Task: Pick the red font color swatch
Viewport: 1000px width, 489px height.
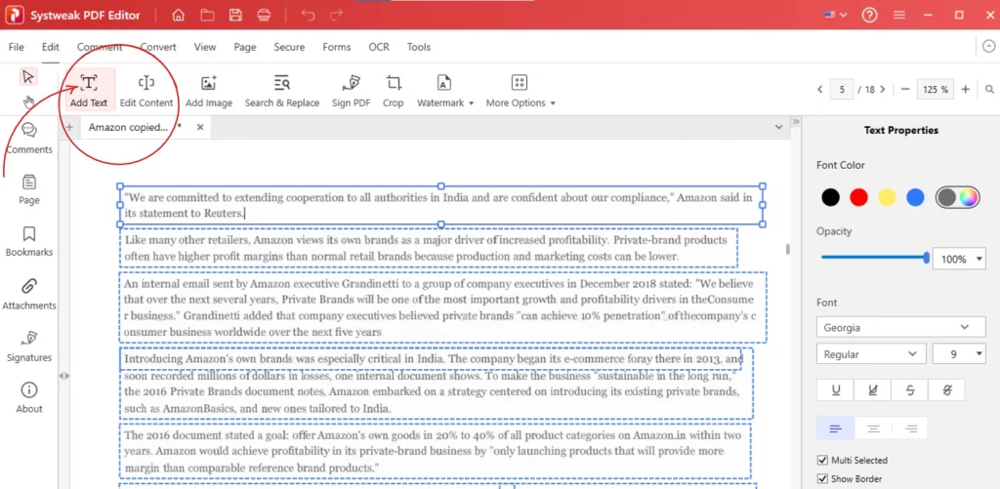Action: pyautogui.click(x=858, y=197)
